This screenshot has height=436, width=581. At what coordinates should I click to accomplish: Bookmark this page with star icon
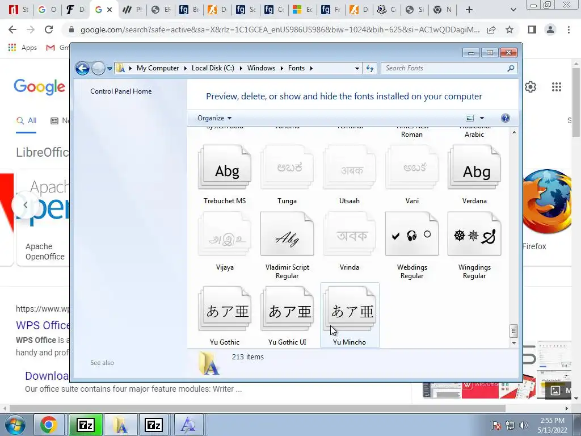coord(510,30)
